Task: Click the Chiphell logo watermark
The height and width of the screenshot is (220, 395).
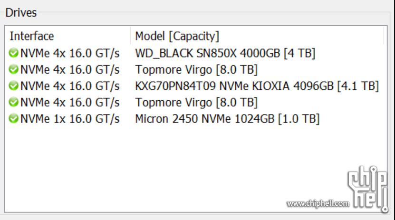Action: click(368, 188)
